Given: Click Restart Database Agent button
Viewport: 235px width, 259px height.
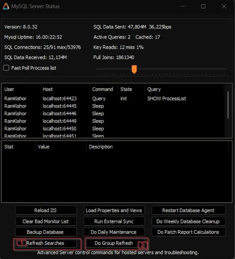Looking at the screenshot, I should tap(188, 210).
